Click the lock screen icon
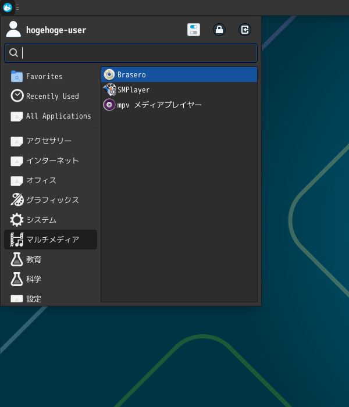 pyautogui.click(x=219, y=30)
